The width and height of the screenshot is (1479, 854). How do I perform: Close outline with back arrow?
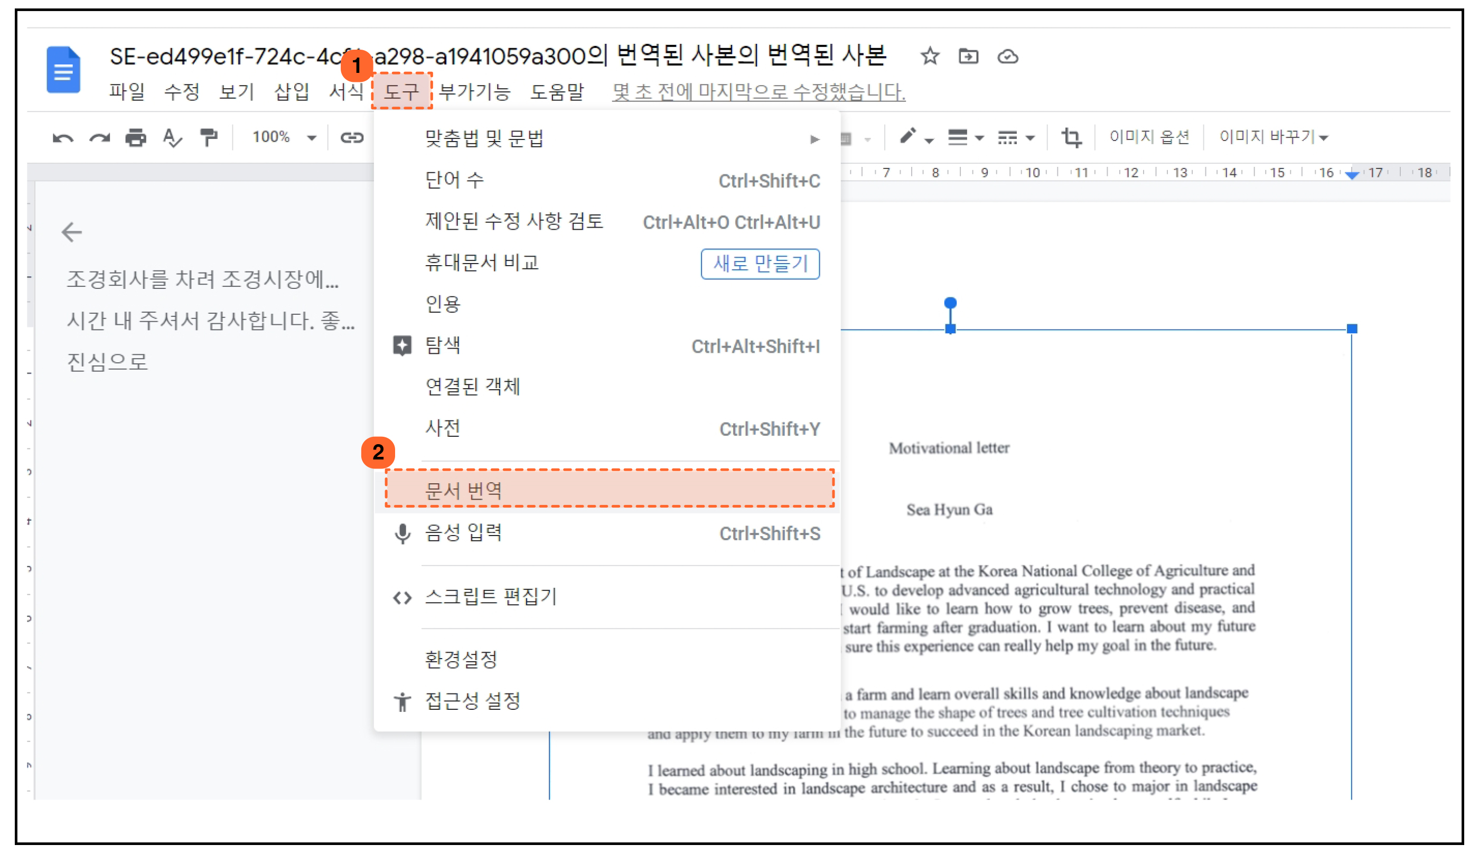71,232
